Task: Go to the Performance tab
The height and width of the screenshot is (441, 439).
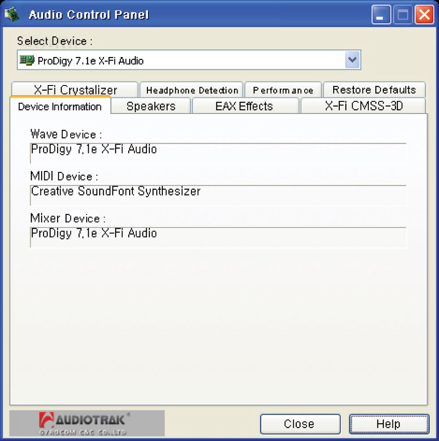Action: 283,90
